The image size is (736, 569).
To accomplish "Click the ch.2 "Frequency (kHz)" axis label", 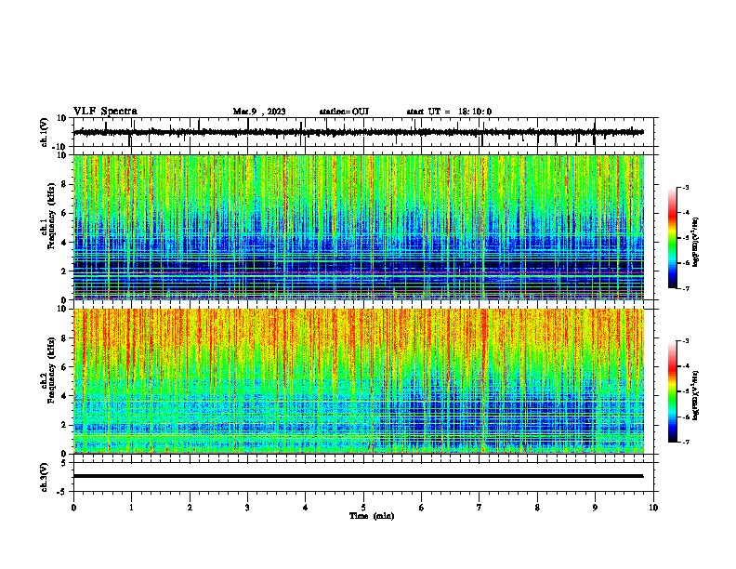I will (52, 370).
